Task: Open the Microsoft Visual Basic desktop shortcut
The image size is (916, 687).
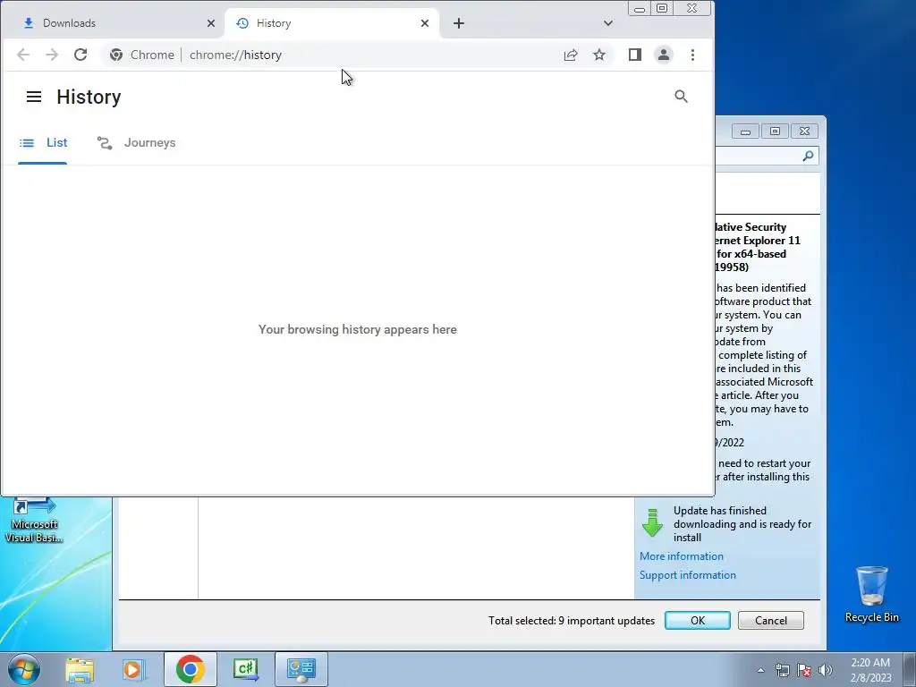Action: click(34, 520)
